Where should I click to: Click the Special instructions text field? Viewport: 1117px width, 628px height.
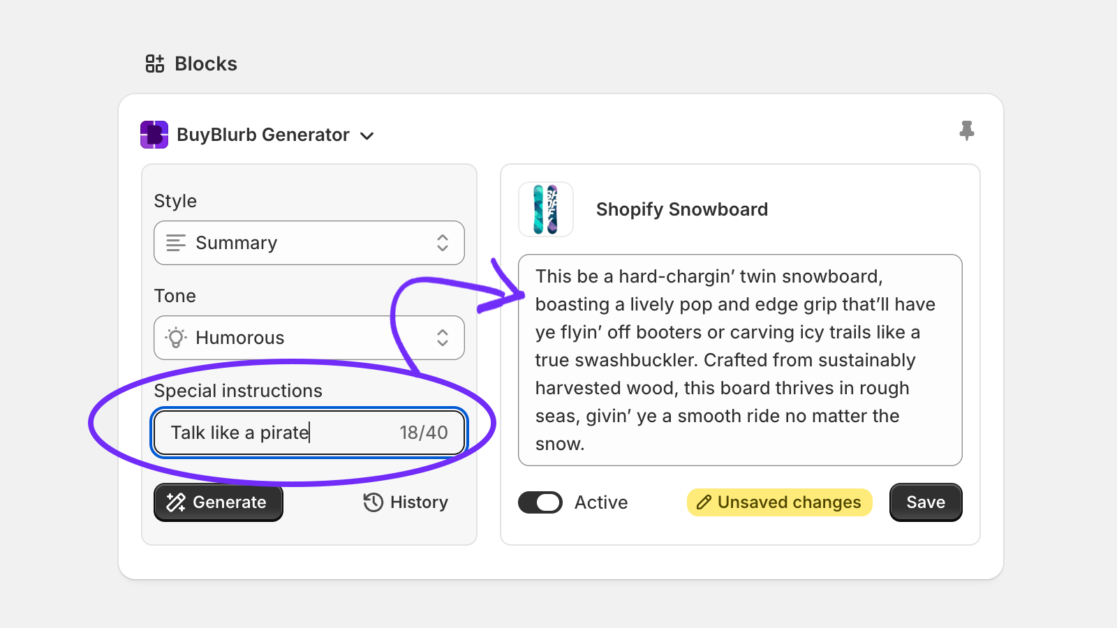[279, 433]
